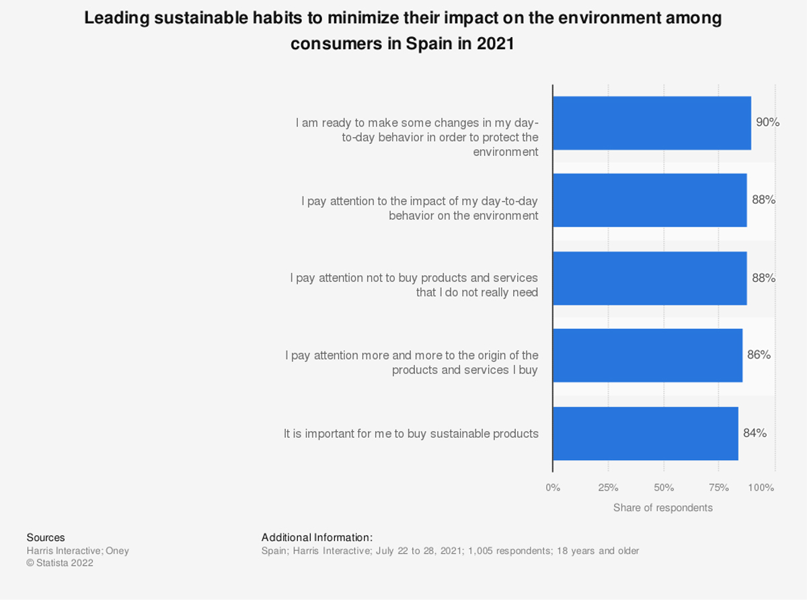
Task: Click the 75% axis tick label
Action: [718, 488]
